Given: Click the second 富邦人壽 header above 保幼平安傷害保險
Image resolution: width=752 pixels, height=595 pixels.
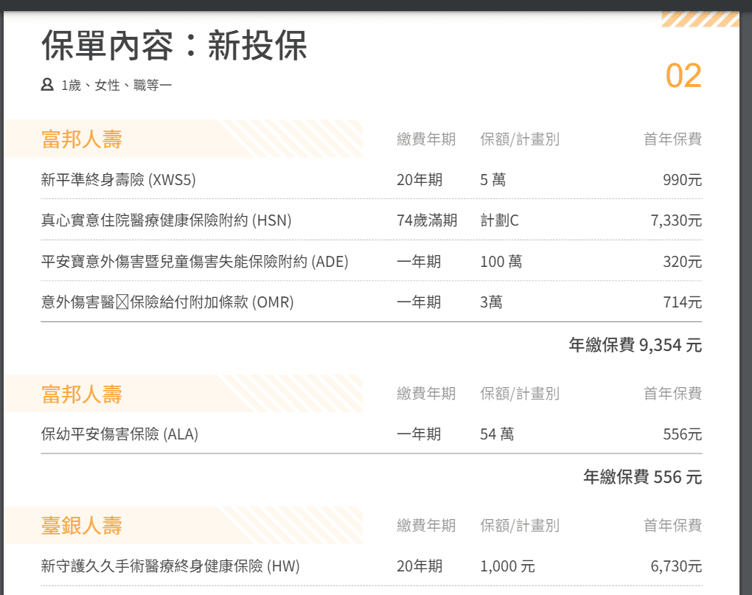Looking at the screenshot, I should [82, 394].
